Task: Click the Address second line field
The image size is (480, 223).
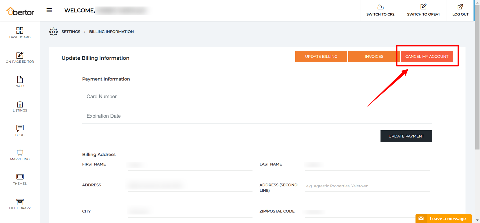Action: (367, 186)
